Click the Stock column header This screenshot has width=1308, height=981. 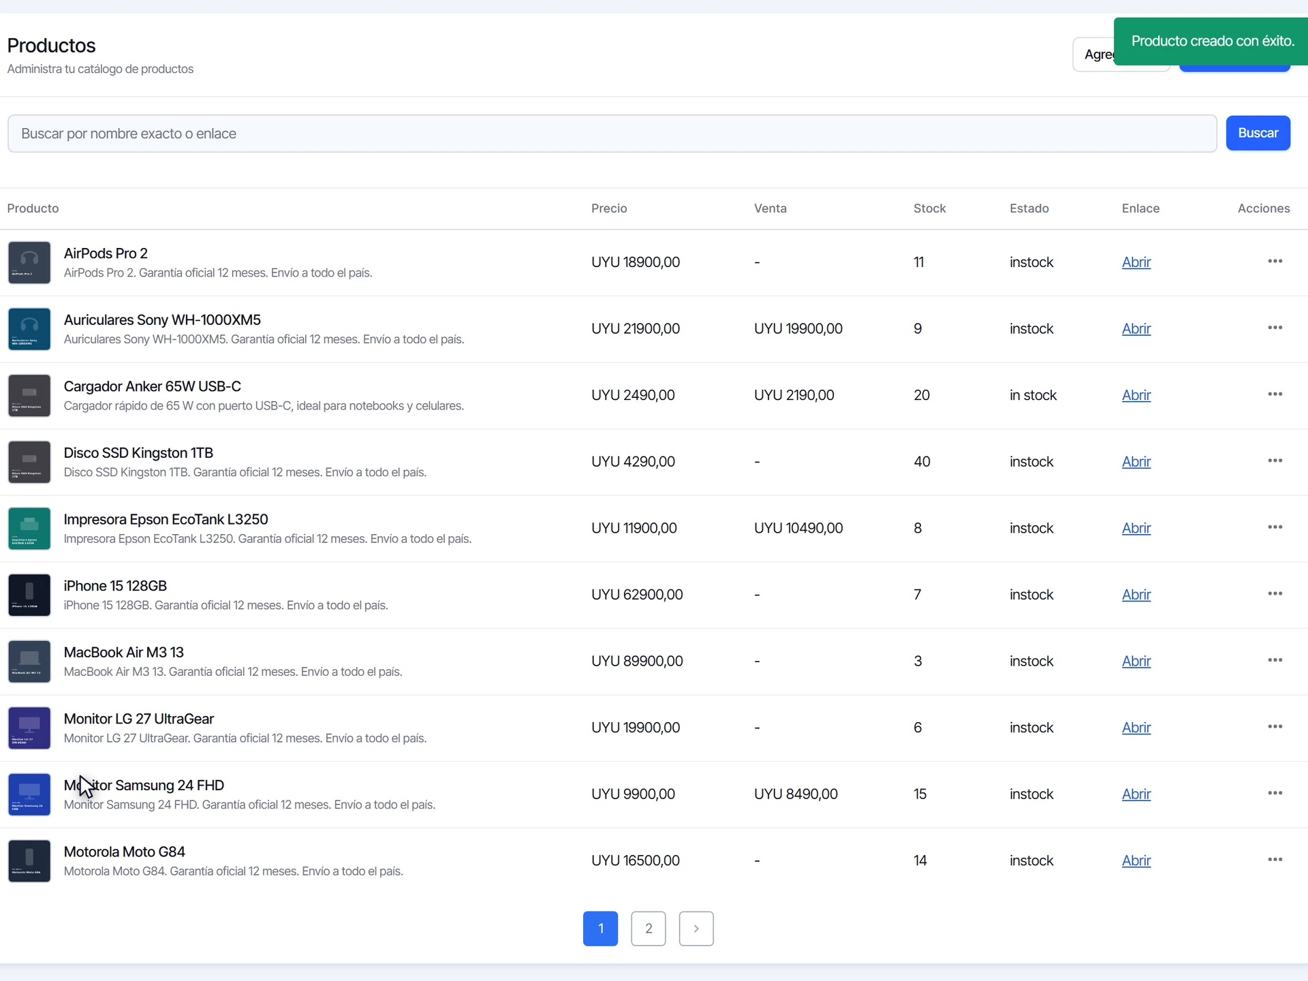[929, 208]
